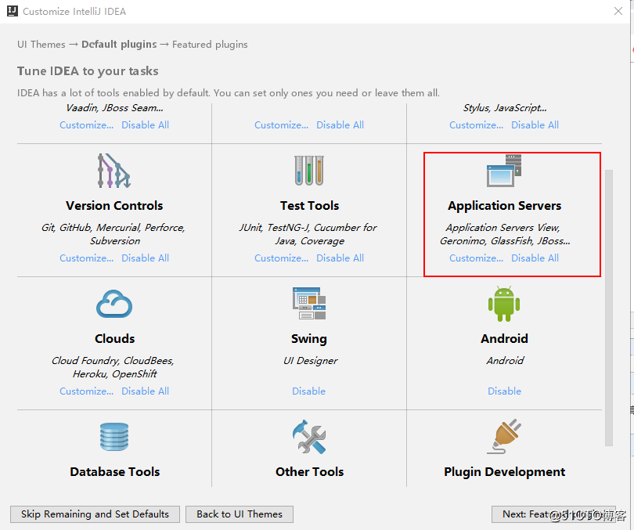This screenshot has height=530, width=634.
Task: Click Disable All in the top middle column
Action: [340, 125]
